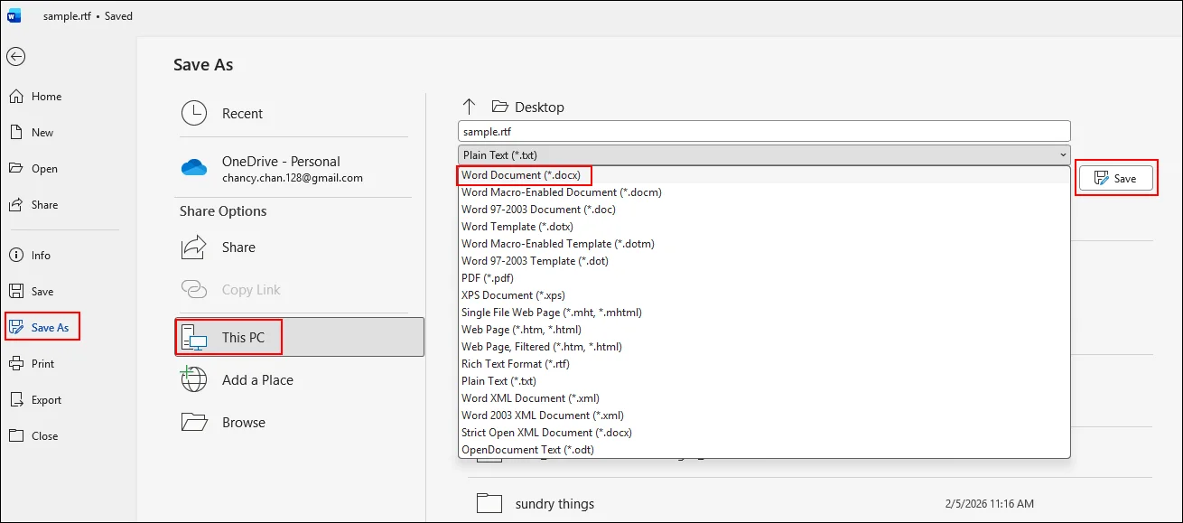The image size is (1183, 523).
Task: Click the back arrow circle icon
Action: click(15, 56)
